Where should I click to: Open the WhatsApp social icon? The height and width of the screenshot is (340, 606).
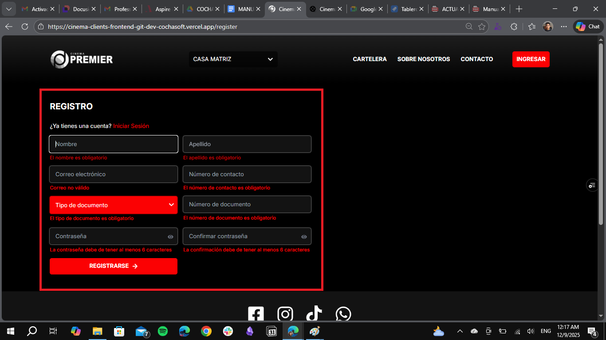pyautogui.click(x=343, y=314)
